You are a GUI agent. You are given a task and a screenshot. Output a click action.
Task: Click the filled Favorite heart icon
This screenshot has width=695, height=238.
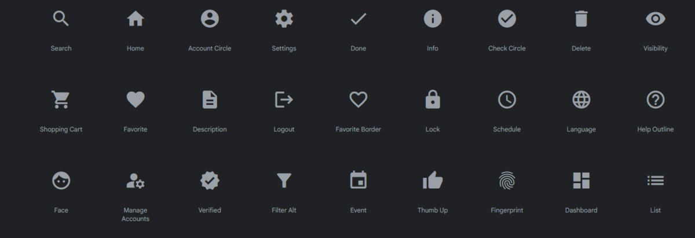[136, 100]
